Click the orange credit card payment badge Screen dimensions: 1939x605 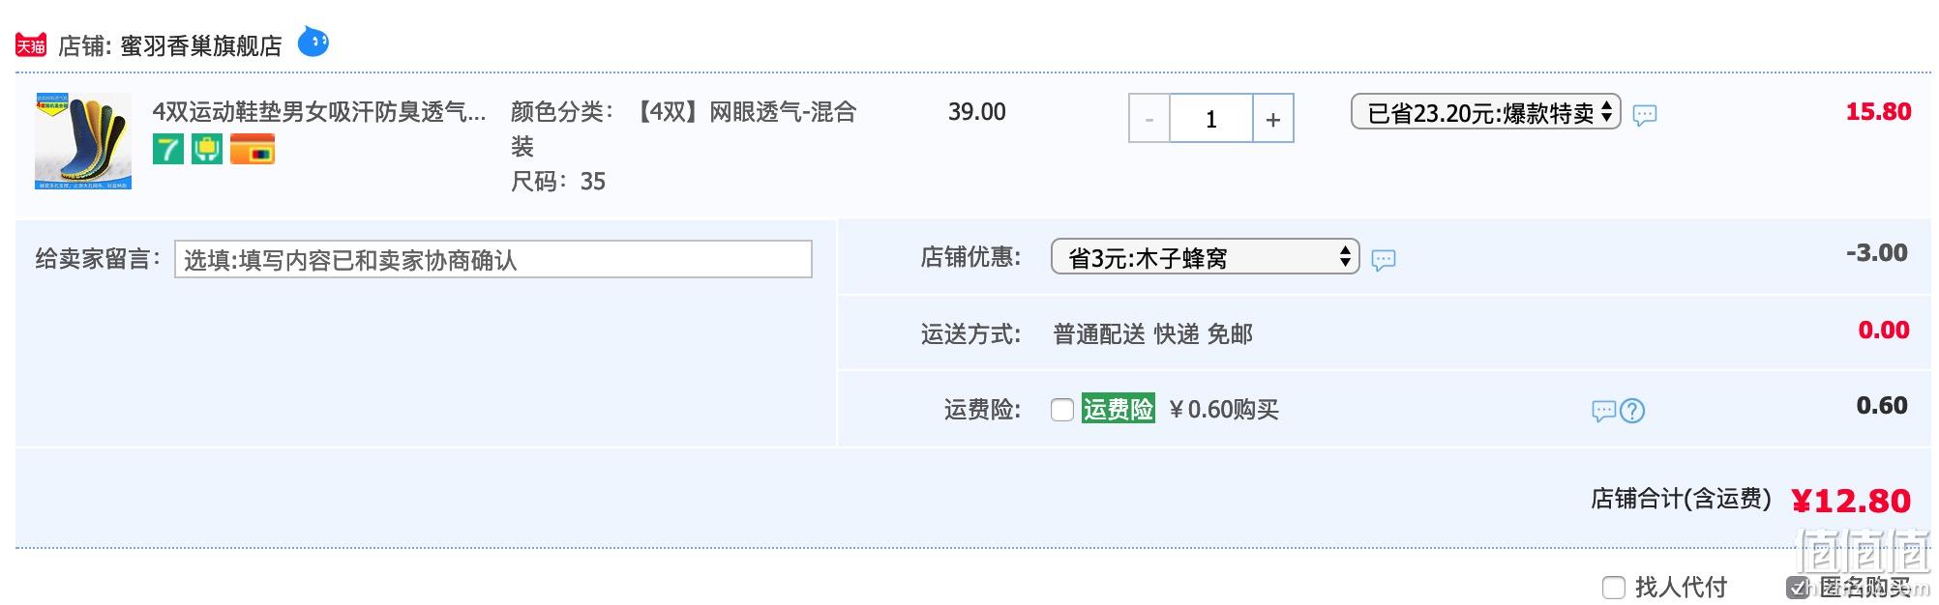[x=253, y=149]
